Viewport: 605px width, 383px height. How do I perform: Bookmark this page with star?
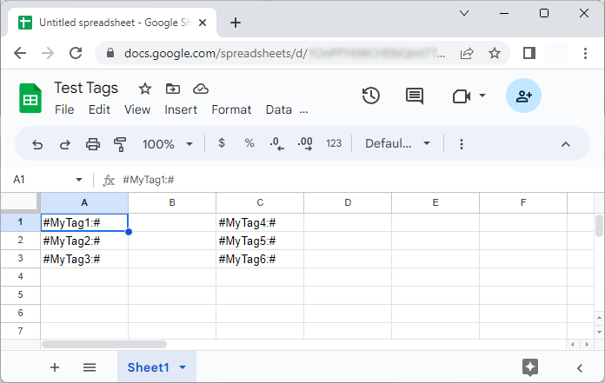pyautogui.click(x=495, y=53)
